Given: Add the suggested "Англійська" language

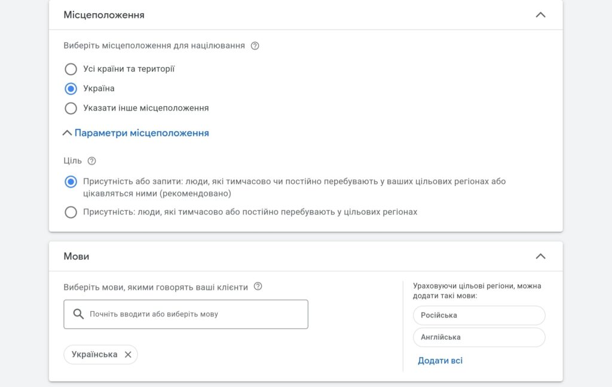Looking at the screenshot, I should click(479, 337).
